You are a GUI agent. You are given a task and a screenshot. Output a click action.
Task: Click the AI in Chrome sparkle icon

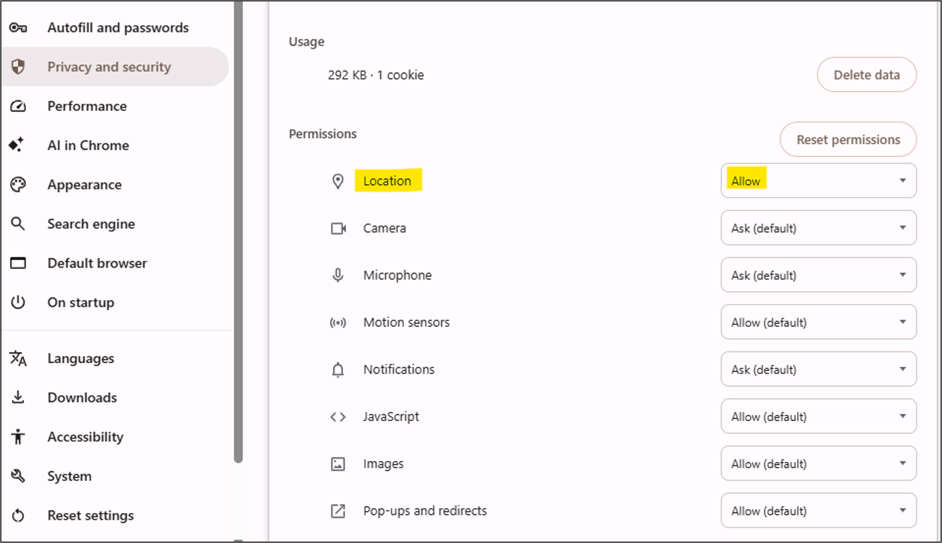click(x=17, y=145)
